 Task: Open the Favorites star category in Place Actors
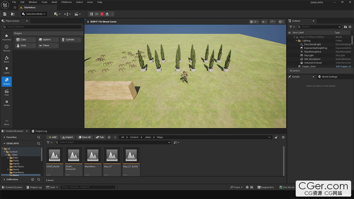(x=7, y=37)
